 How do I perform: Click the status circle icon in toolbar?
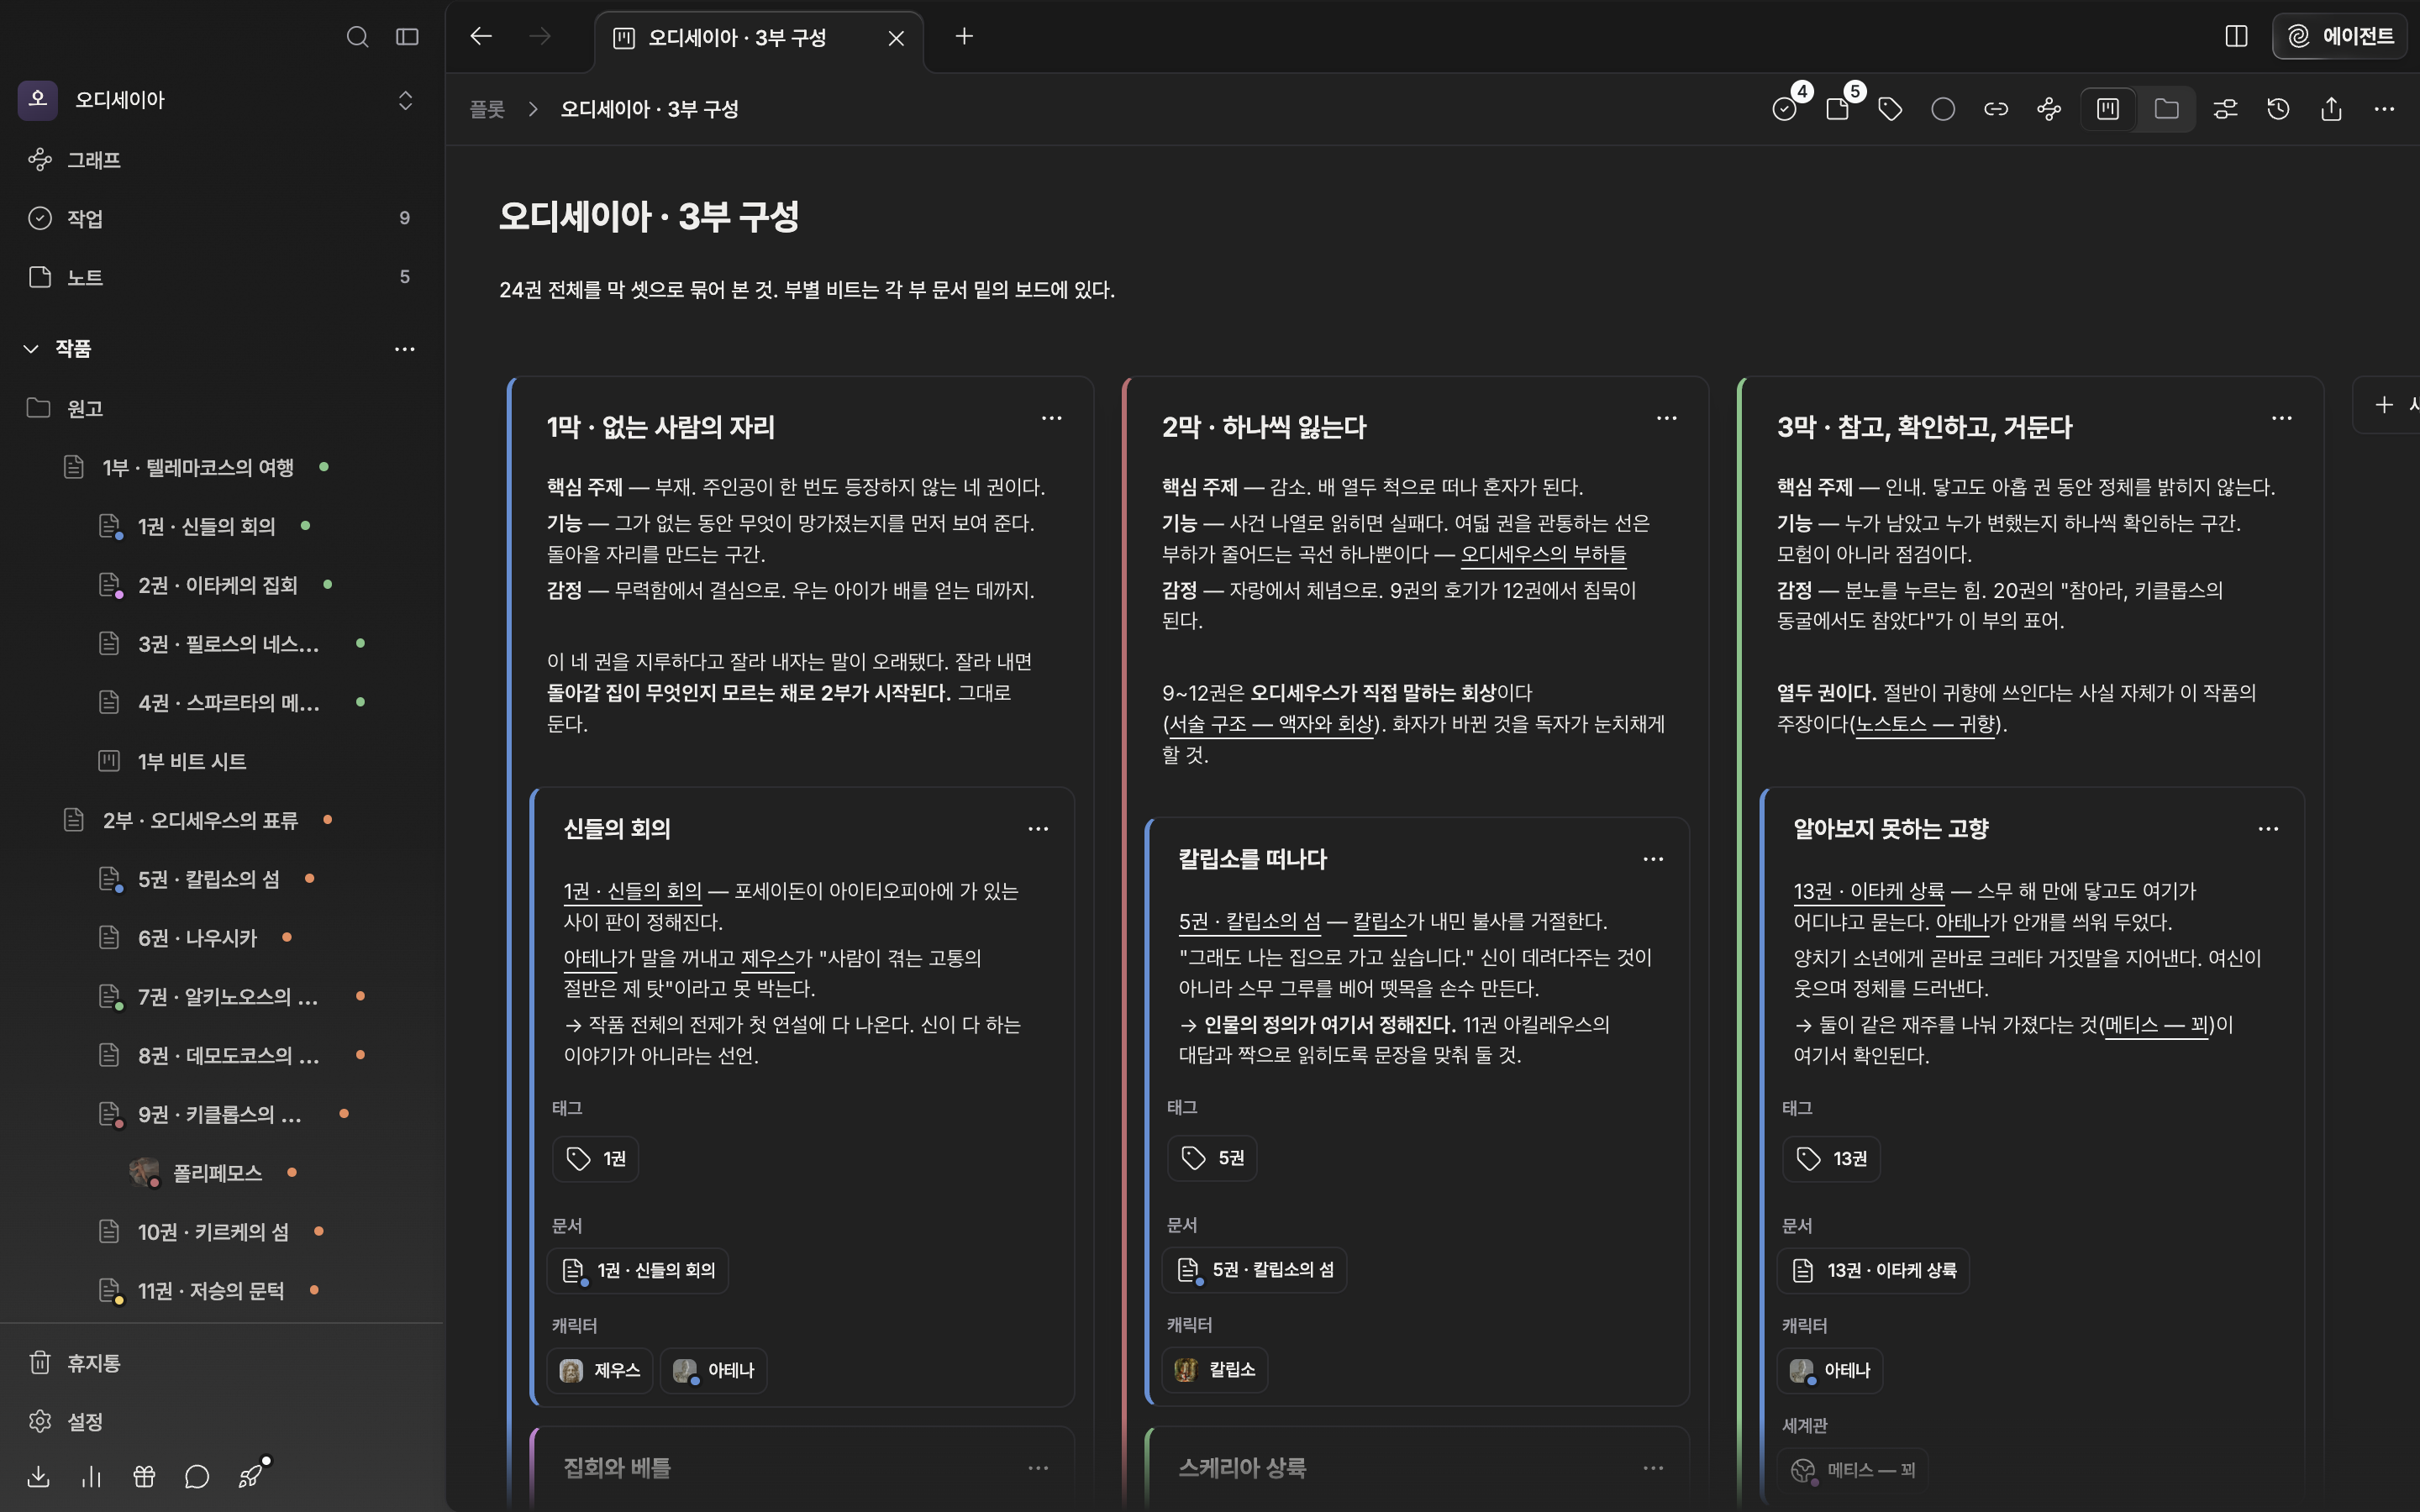click(1943, 108)
